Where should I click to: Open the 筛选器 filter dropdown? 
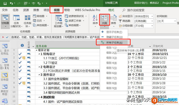coord(144,21)
